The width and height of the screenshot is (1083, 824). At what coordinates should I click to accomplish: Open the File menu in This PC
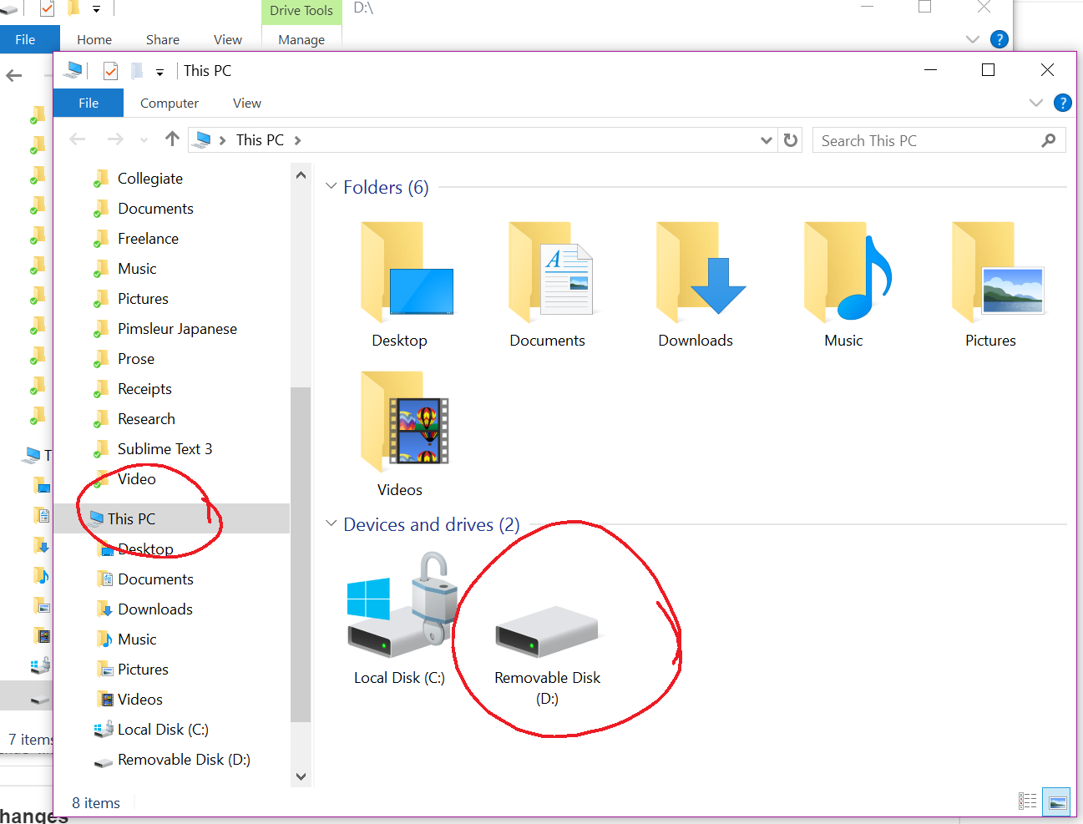tap(89, 104)
